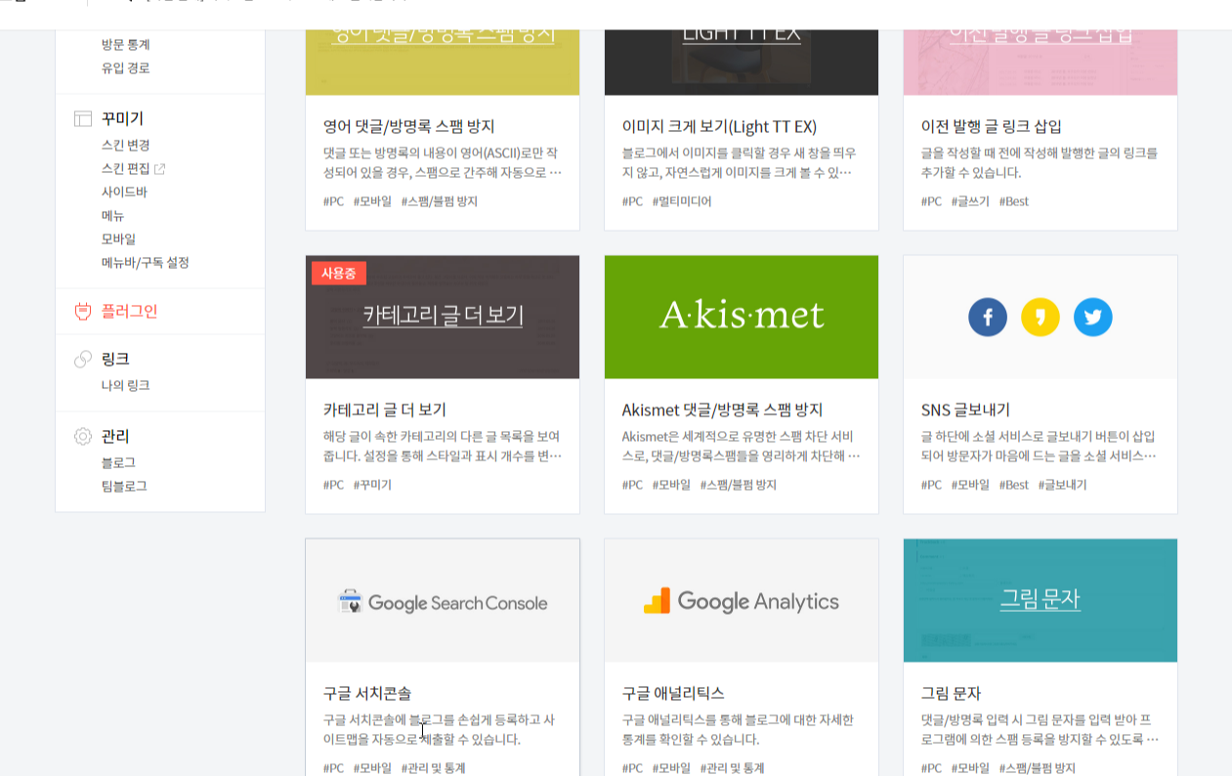The width and height of the screenshot is (1232, 776).
Task: Open the teal 그림 문자 banner thumbnail
Action: point(1041,600)
